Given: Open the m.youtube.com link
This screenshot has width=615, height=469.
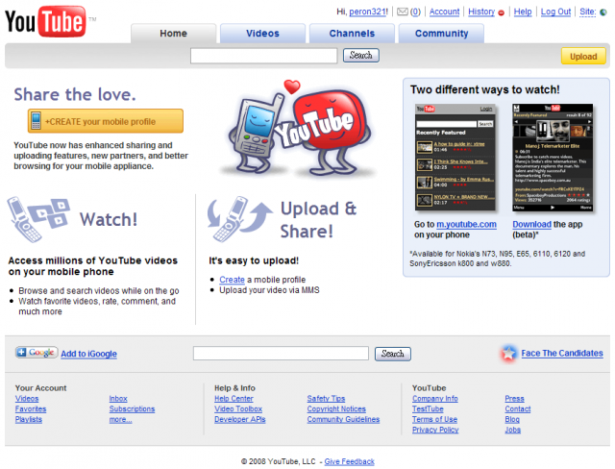Looking at the screenshot, I should coord(466,224).
